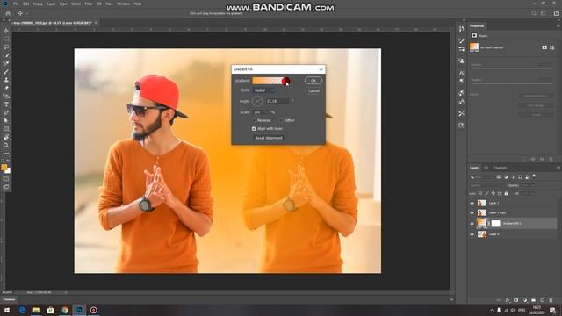The width and height of the screenshot is (562, 316).
Task: Open the gradient Style dropdown showing Radial
Action: [x=263, y=90]
